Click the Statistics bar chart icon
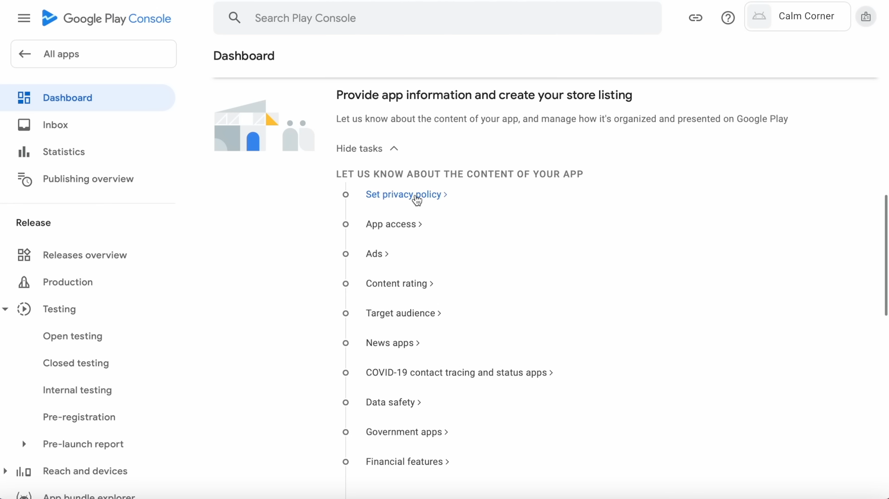 (x=24, y=152)
